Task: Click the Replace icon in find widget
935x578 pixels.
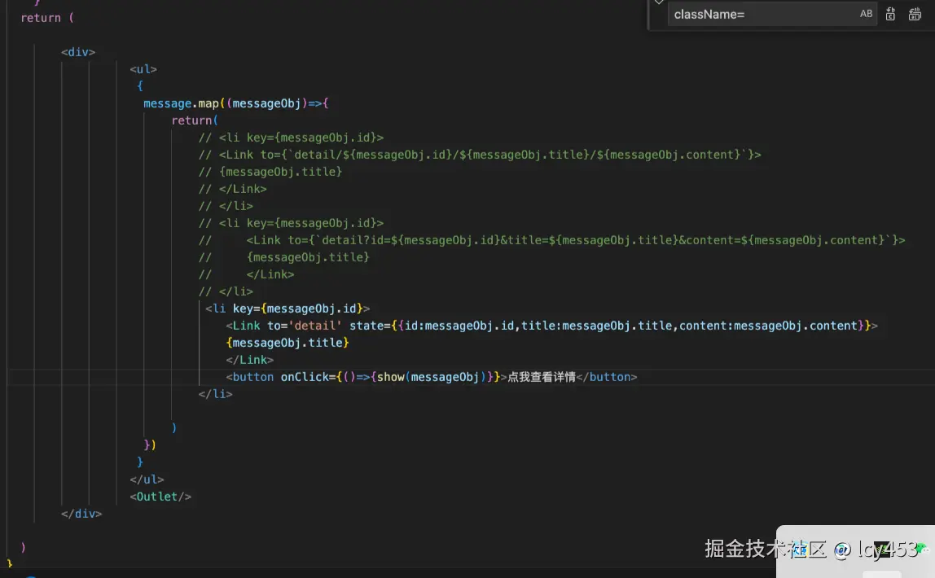Action: pyautogui.click(x=890, y=14)
